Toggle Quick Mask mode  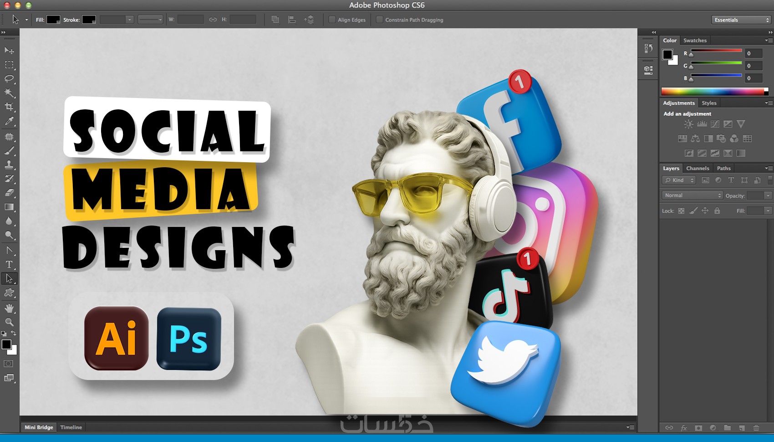click(9, 364)
